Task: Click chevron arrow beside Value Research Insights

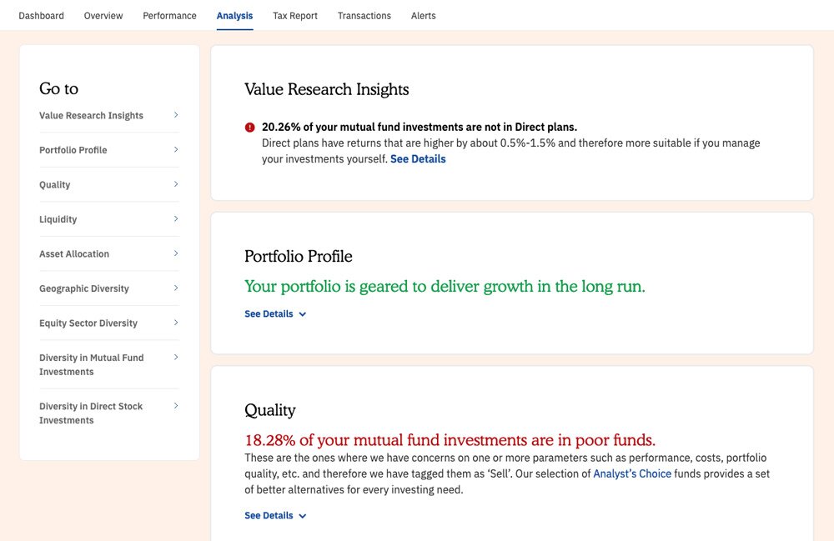Action: 176,115
